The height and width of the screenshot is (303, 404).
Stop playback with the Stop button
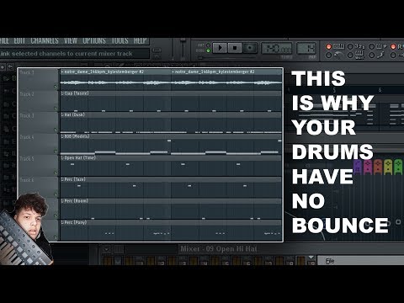(x=235, y=48)
